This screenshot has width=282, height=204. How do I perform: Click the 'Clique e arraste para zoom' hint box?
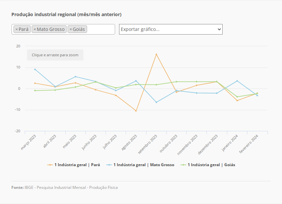55,55
